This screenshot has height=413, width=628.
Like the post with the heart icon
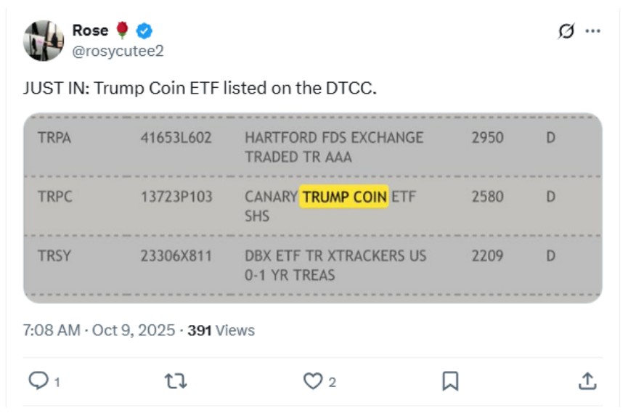[x=313, y=380]
